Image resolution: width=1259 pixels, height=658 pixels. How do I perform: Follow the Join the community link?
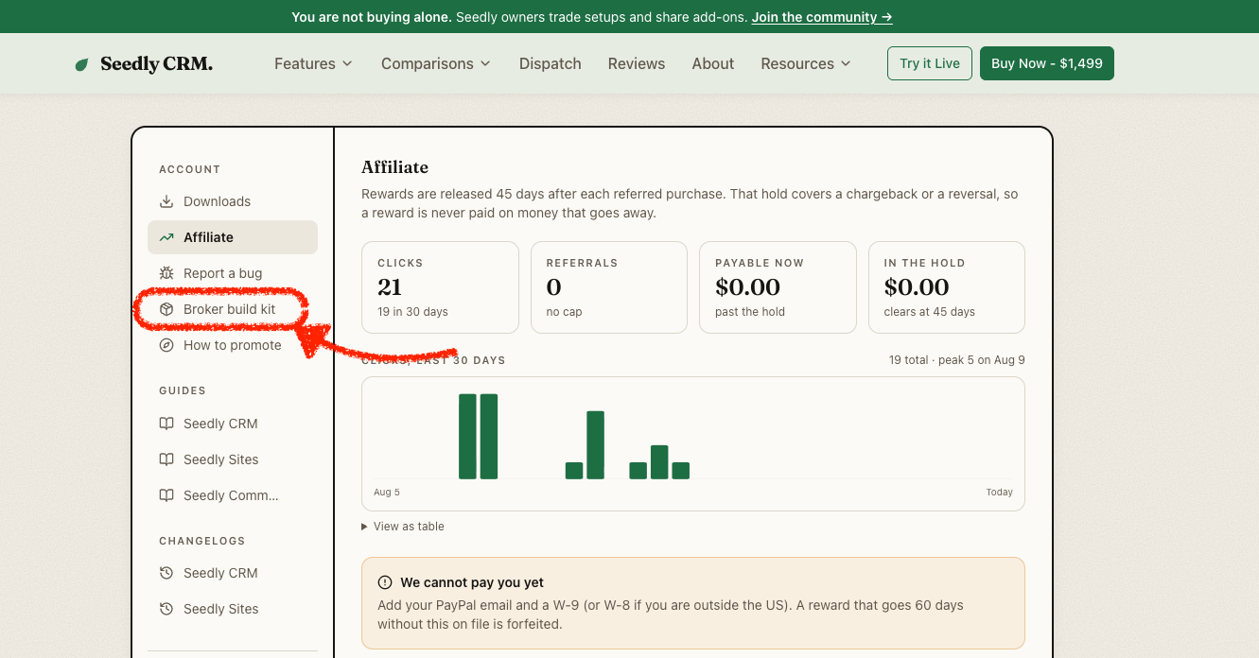[x=822, y=17]
